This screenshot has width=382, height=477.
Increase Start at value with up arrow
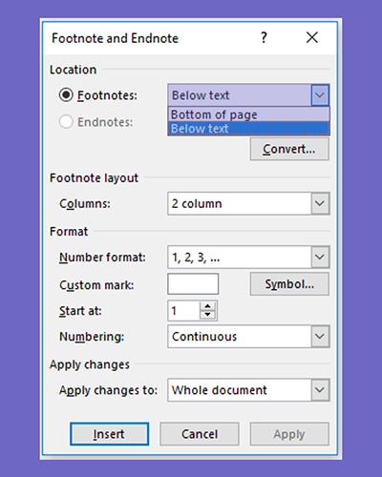click(x=207, y=306)
